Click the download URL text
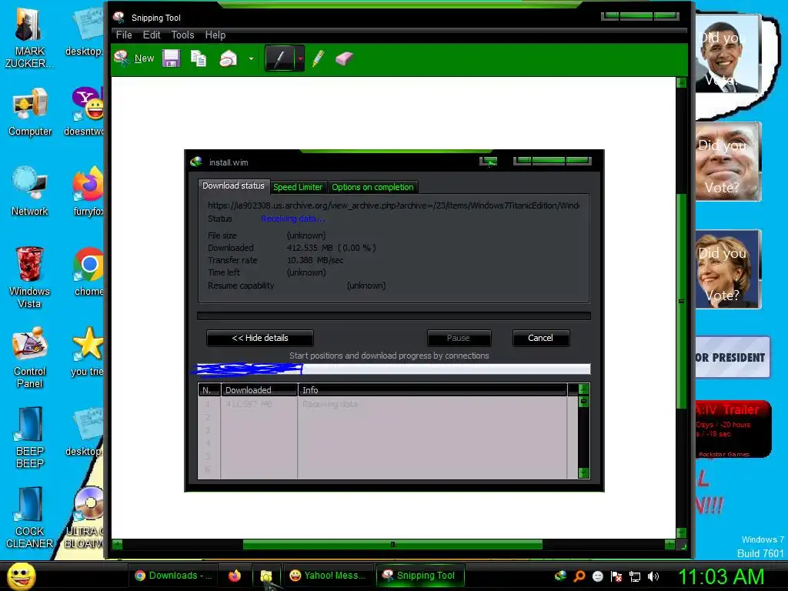 [393, 205]
